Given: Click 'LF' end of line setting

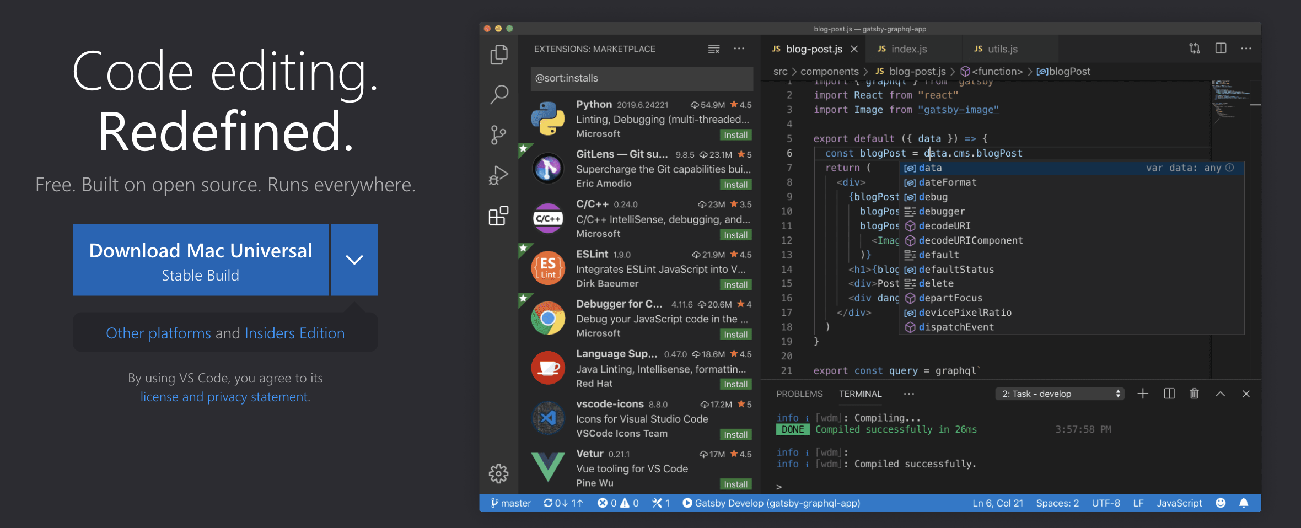Looking at the screenshot, I should (1138, 503).
